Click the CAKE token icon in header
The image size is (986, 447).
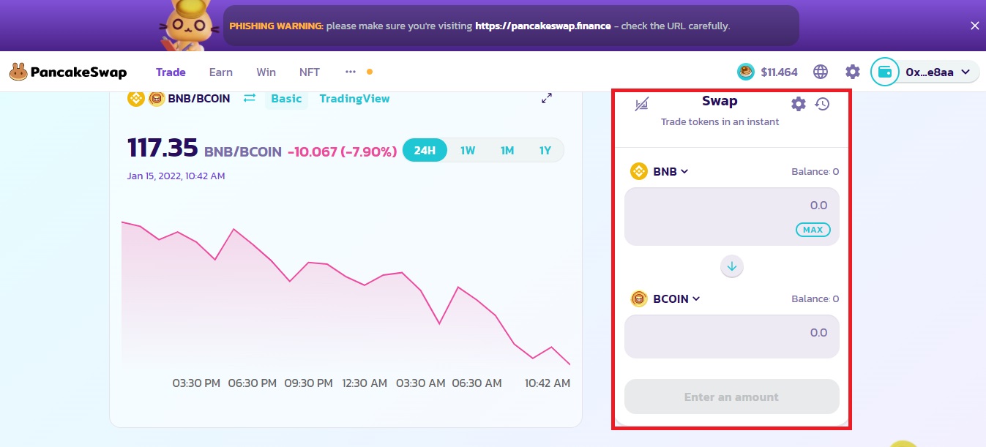pyautogui.click(x=746, y=72)
